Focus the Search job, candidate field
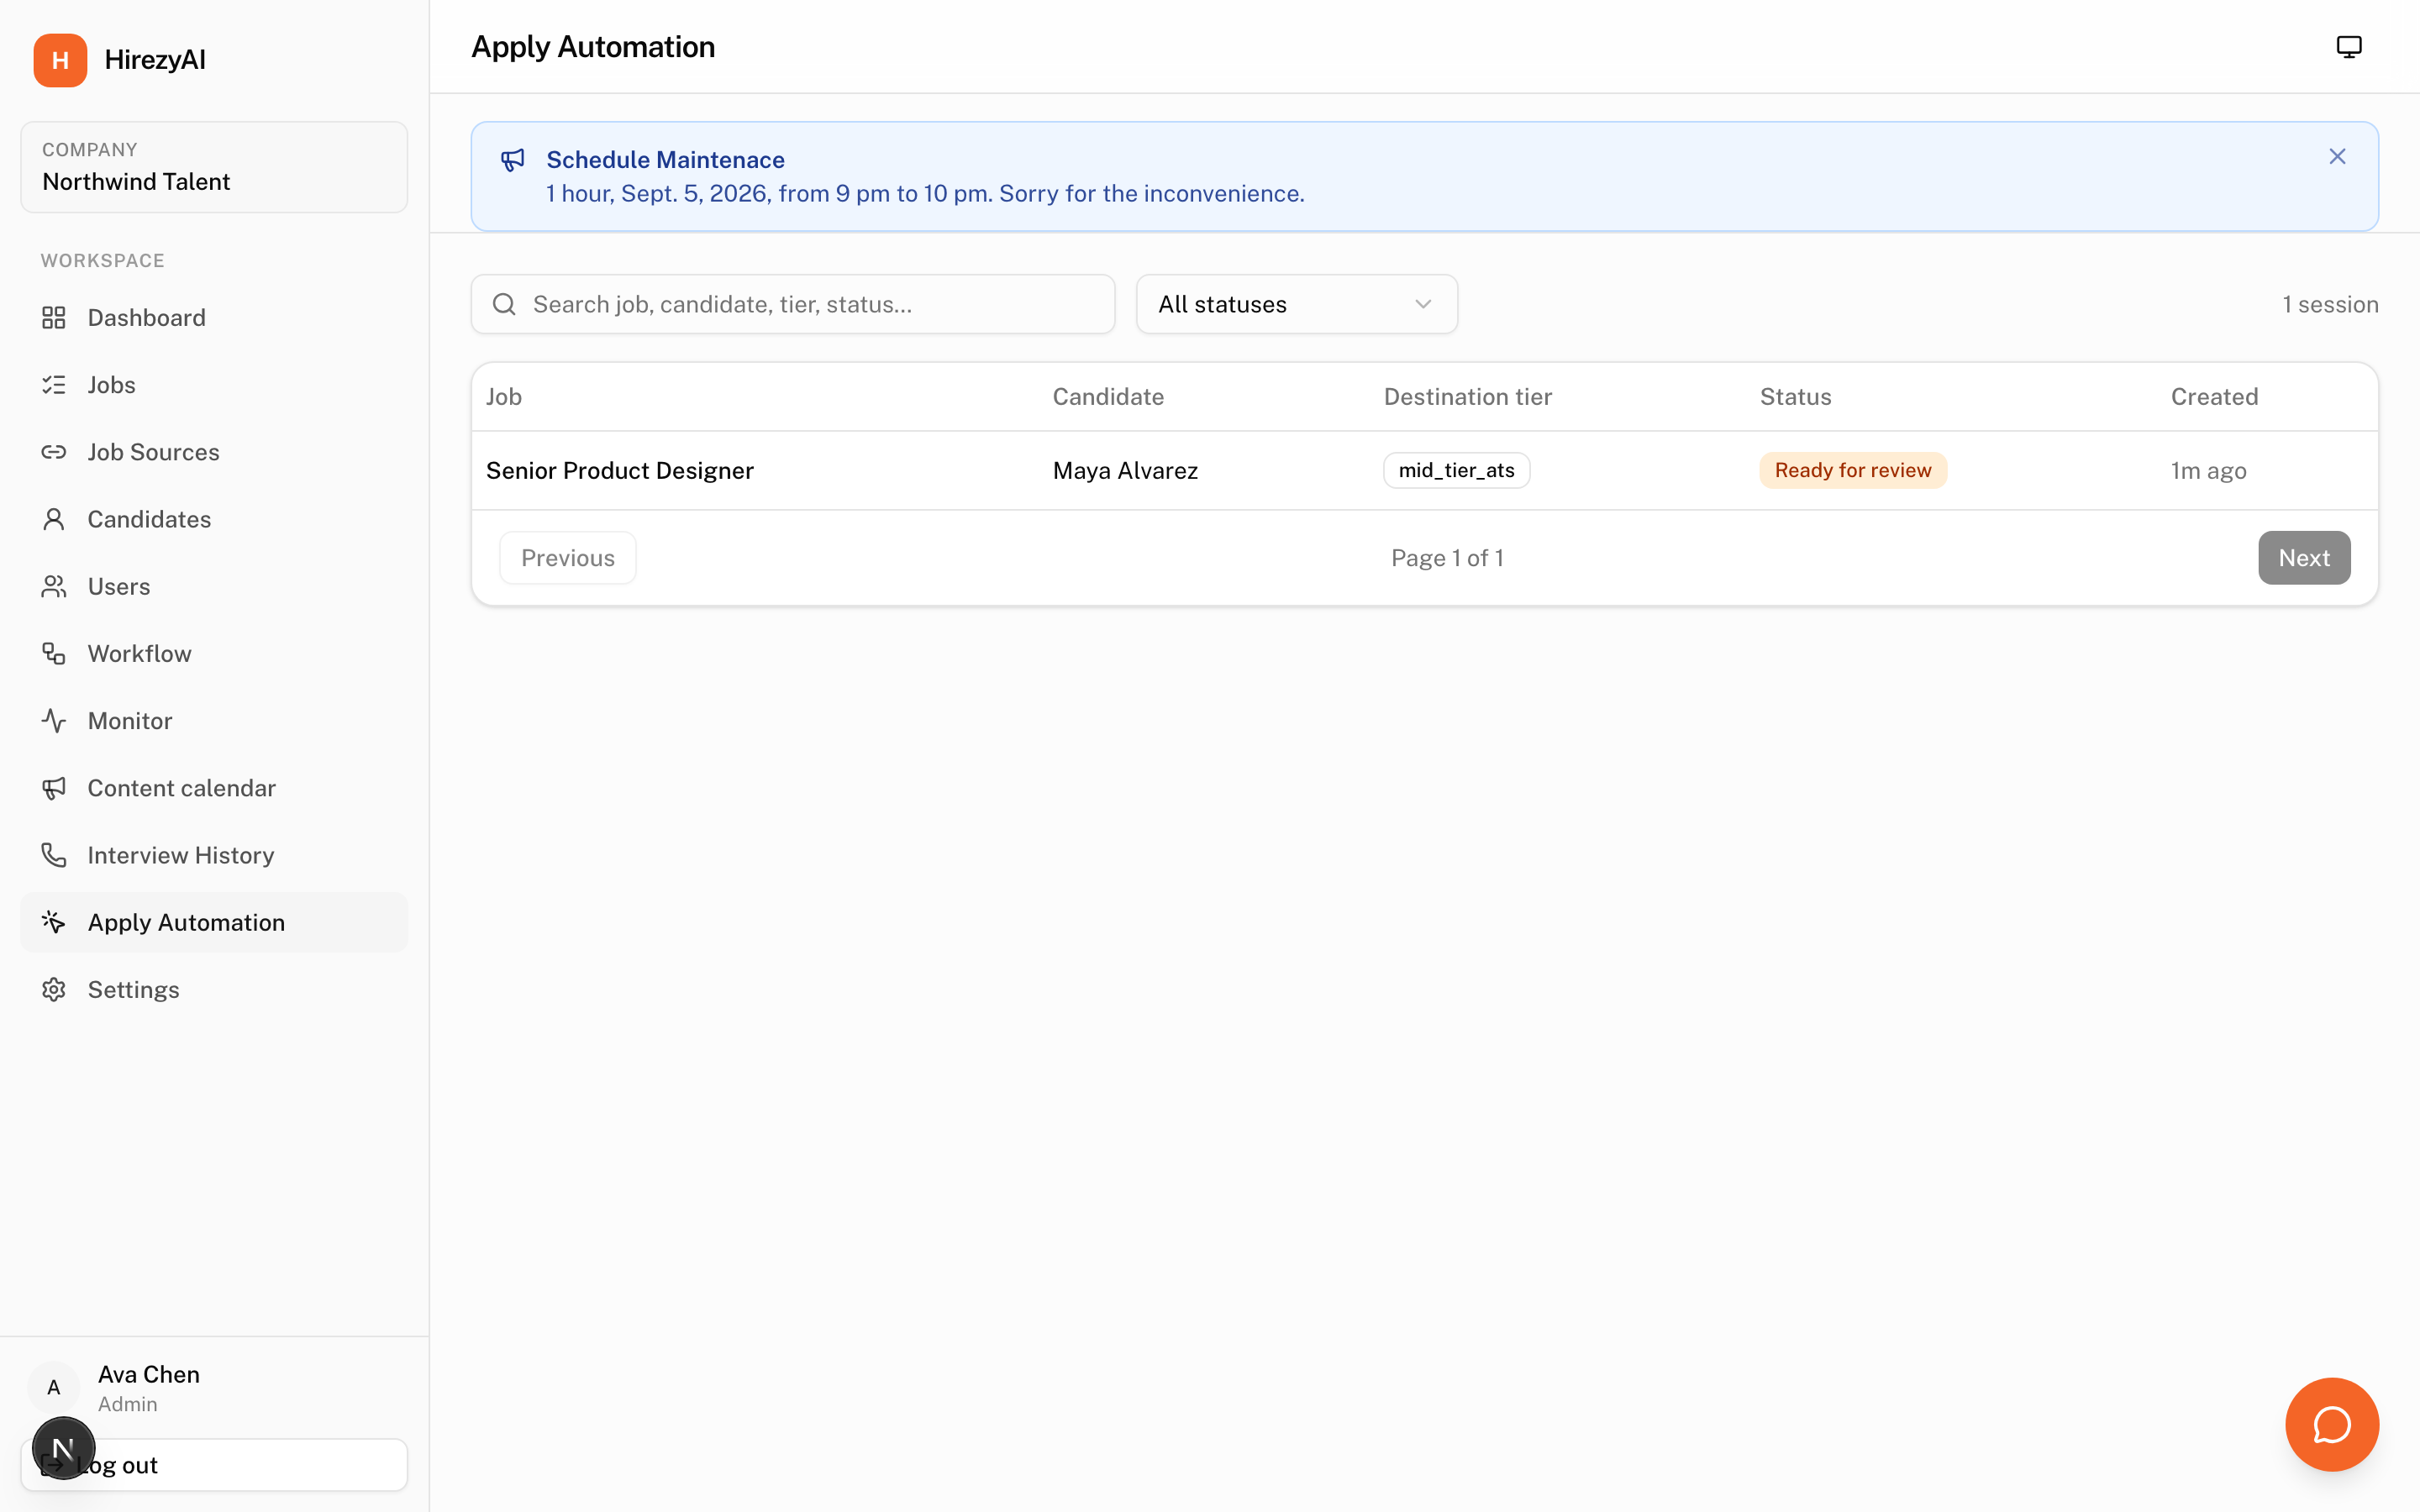The width and height of the screenshot is (2420, 1512). coord(792,304)
